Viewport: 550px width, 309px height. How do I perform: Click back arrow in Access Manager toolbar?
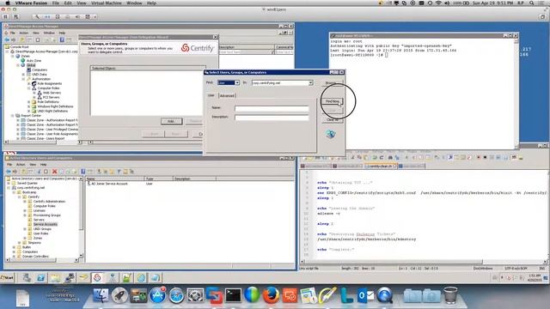(7, 40)
